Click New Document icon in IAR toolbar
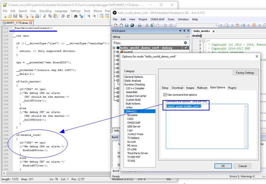The image size is (266, 184). point(116,25)
